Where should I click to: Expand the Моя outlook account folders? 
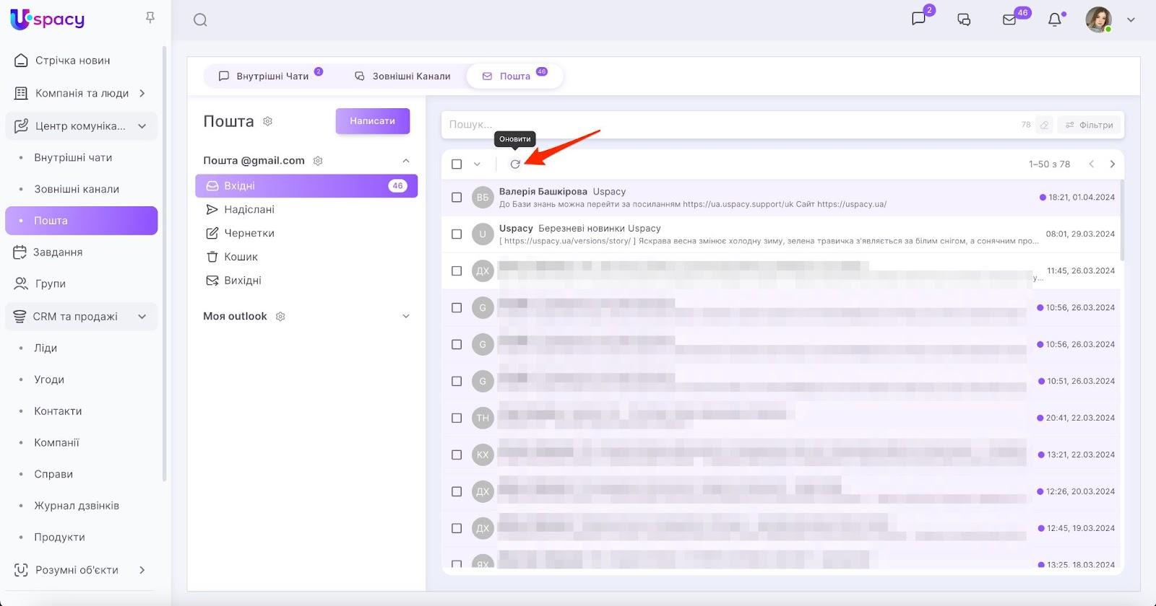coord(406,317)
